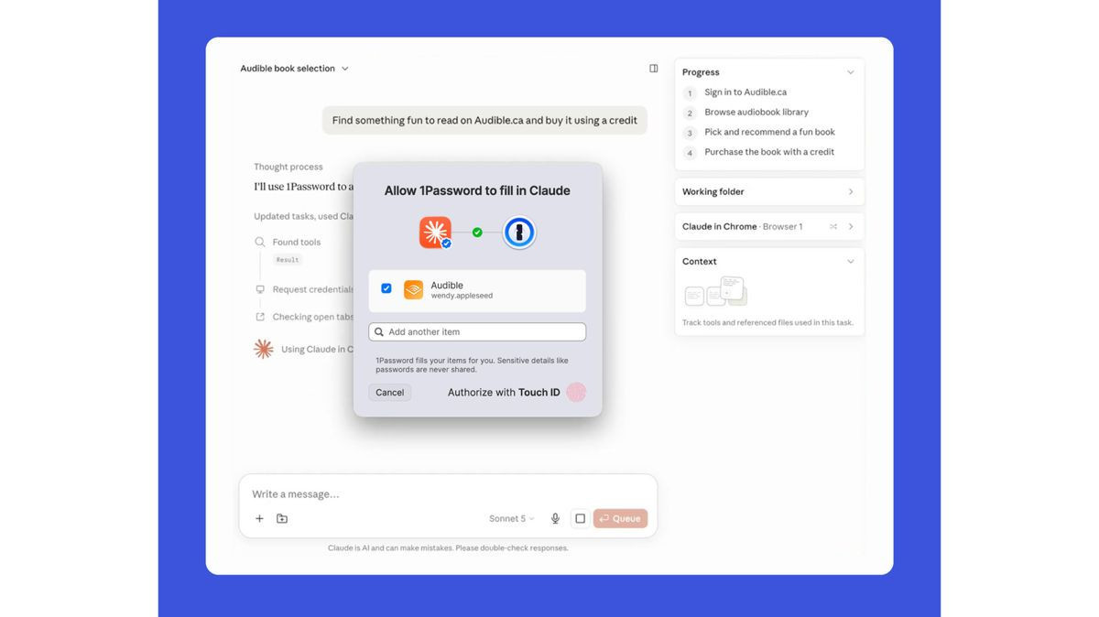Click the search magnifier icon in dialog
This screenshot has height=617, width=1099.
[x=379, y=332]
